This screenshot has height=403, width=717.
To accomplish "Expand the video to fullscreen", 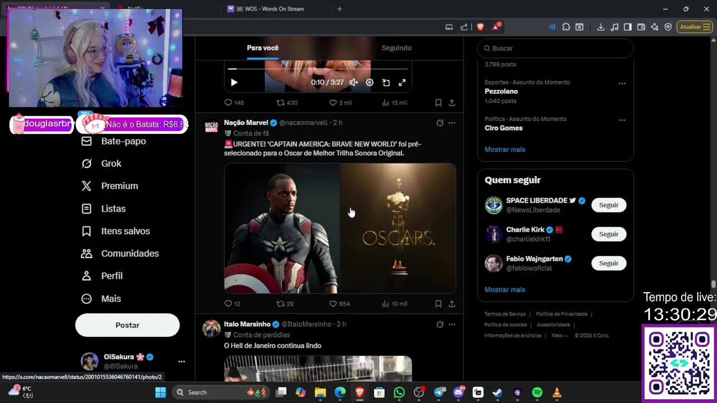I will 402,82.
